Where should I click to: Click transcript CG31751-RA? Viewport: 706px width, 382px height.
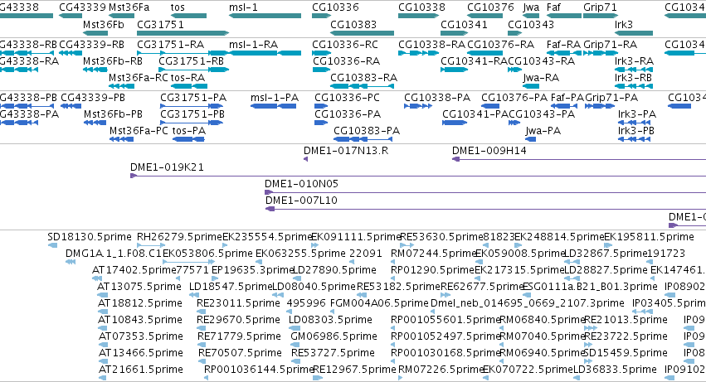click(171, 45)
